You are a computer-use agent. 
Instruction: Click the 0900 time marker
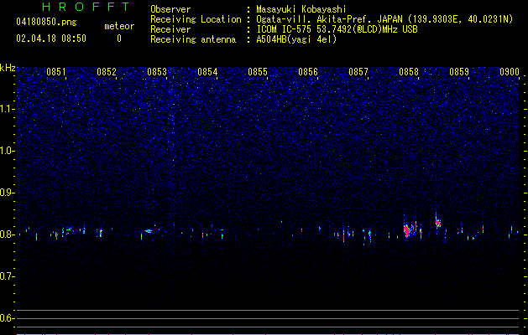(x=510, y=72)
